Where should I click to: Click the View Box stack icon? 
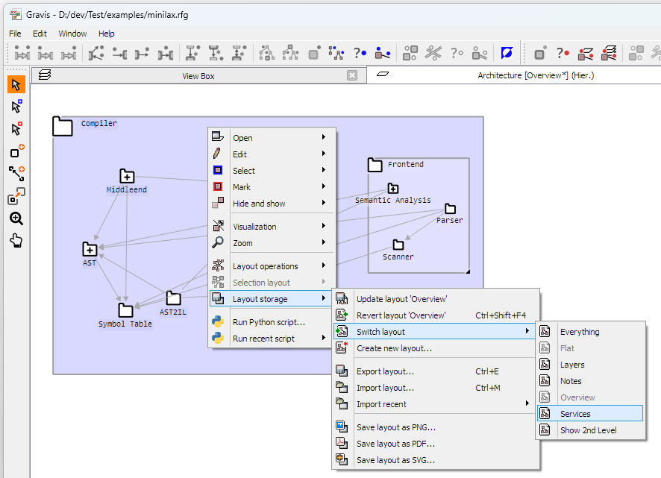pyautogui.click(x=45, y=75)
